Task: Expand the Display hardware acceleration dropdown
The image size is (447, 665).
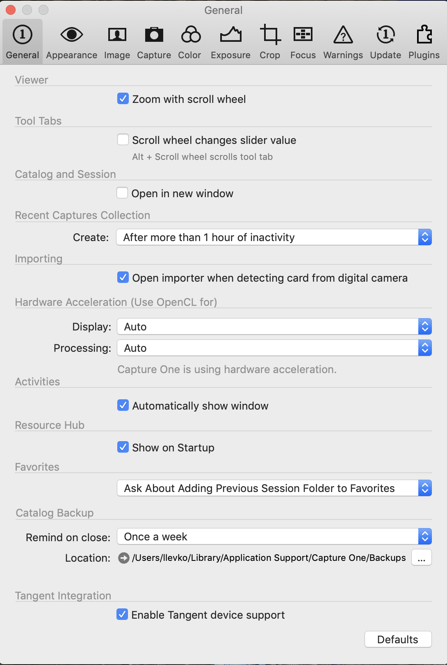Action: (274, 327)
